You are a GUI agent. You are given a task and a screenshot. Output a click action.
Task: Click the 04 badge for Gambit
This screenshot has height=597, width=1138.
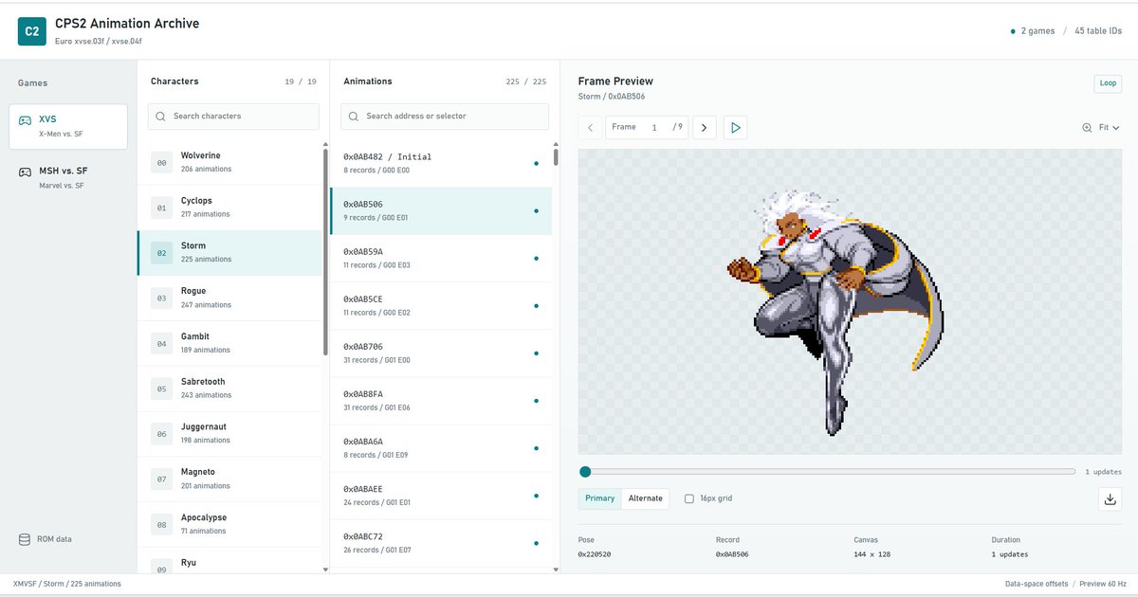[x=161, y=344]
